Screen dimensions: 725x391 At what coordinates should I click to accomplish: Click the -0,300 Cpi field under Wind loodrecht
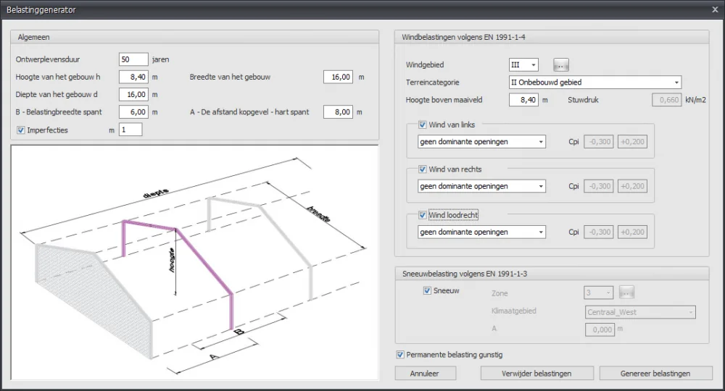point(599,232)
